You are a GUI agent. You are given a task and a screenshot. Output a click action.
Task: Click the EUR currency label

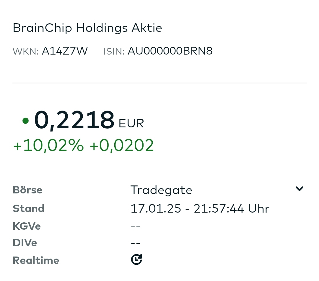coord(131,123)
